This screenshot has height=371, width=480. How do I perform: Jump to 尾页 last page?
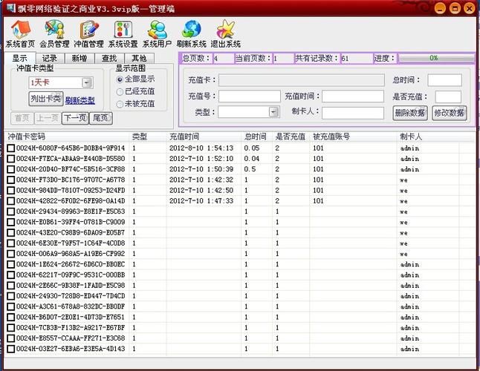[x=101, y=118]
